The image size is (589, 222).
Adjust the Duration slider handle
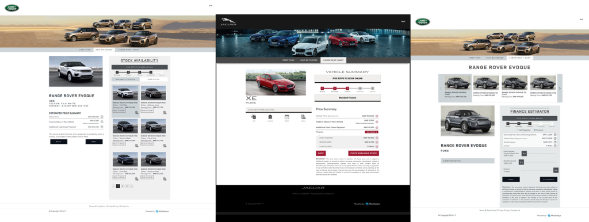(556, 170)
